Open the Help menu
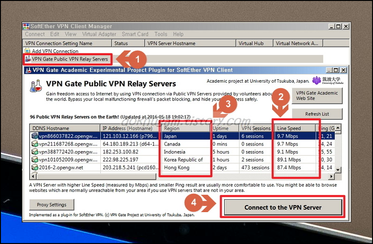This screenshot has height=244, width=373. coord(178,34)
